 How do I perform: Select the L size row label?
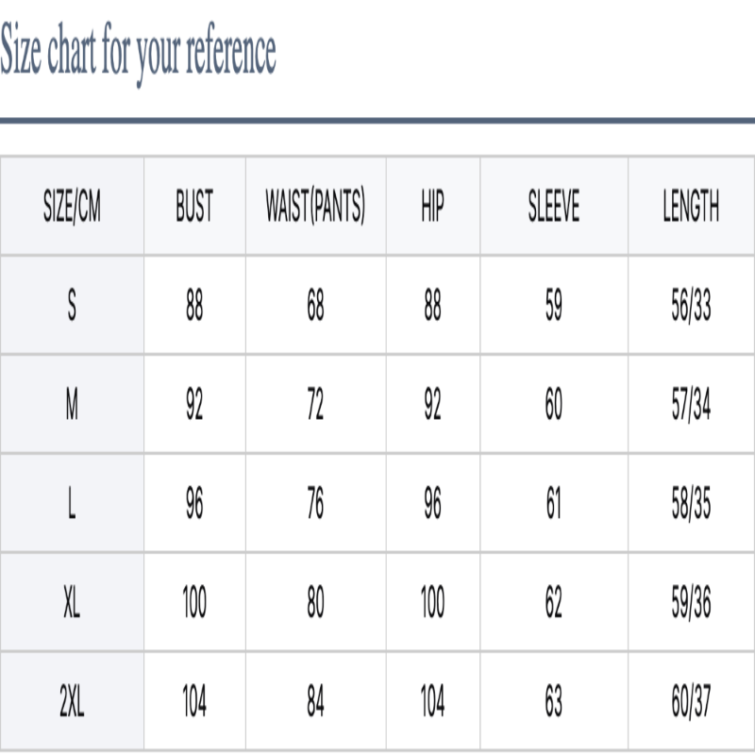pos(72,504)
